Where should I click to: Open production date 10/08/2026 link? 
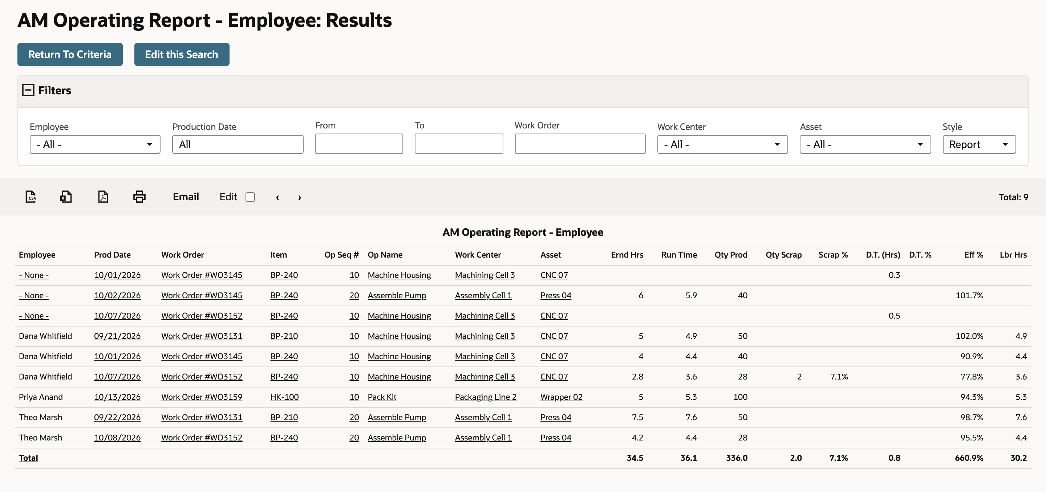click(x=117, y=438)
